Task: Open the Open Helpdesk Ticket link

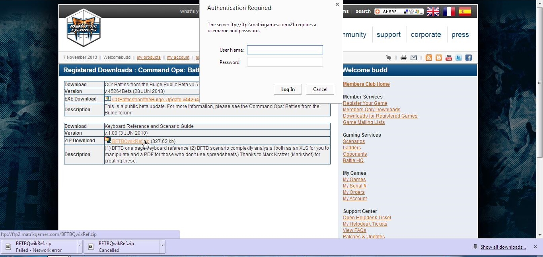Action: coord(367,218)
